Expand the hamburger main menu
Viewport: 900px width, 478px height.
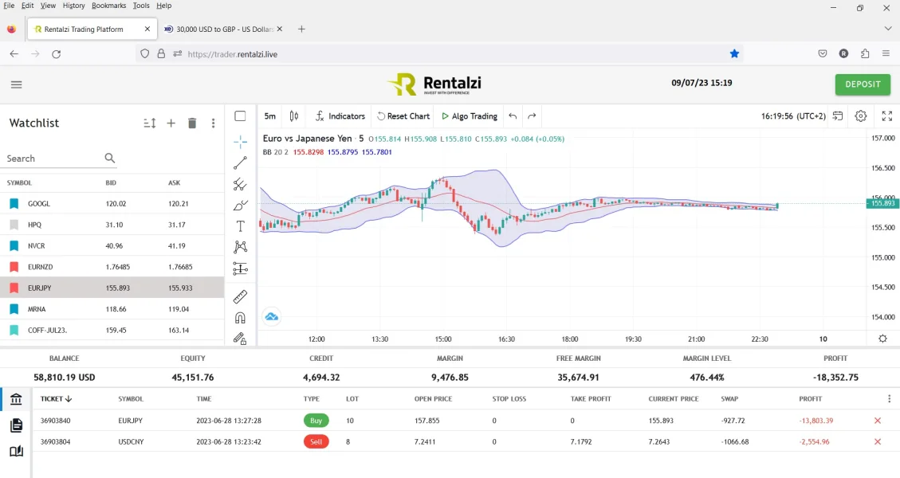(x=17, y=84)
